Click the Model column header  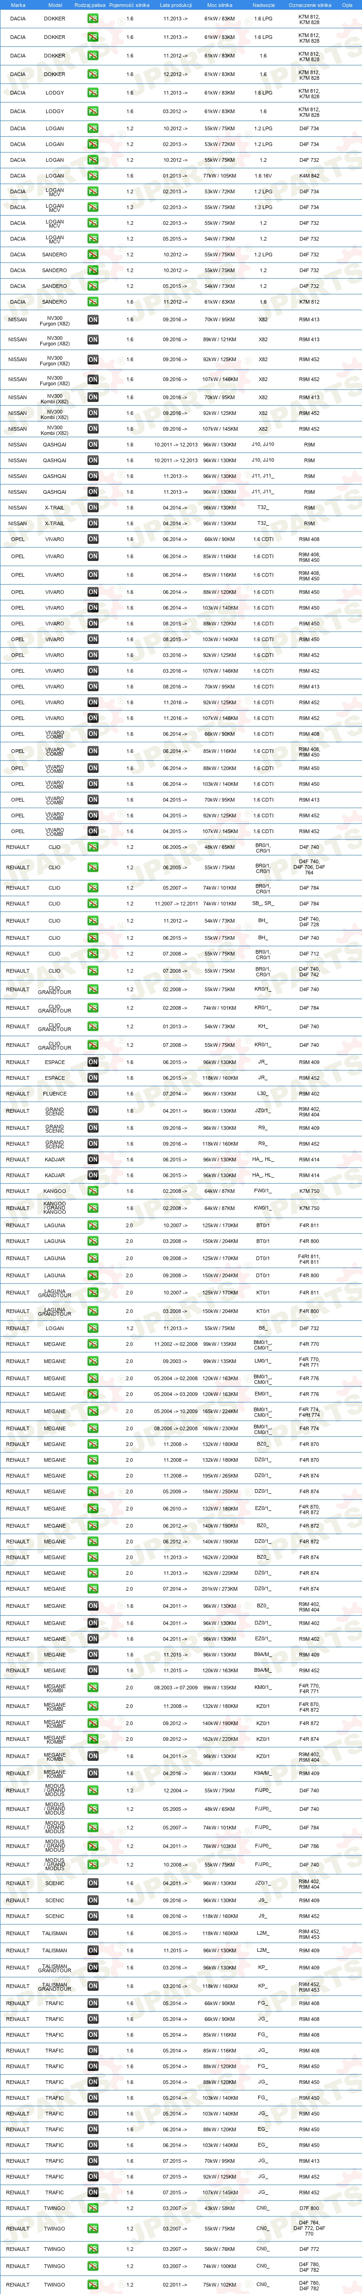point(54,5)
